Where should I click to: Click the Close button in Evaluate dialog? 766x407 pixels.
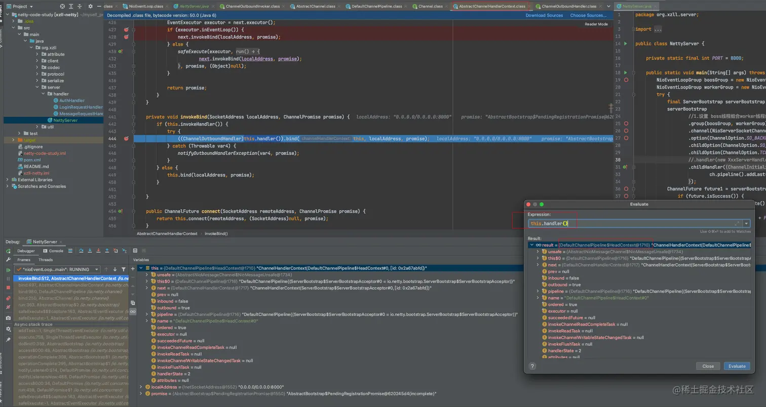coord(708,366)
